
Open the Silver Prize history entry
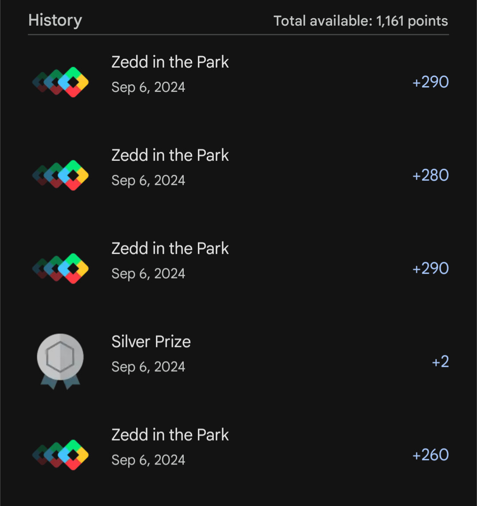151,342
